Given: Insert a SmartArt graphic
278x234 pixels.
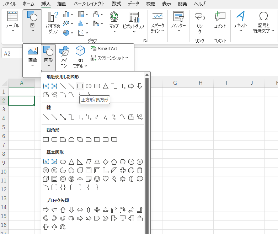Looking at the screenshot, I should click(x=104, y=49).
